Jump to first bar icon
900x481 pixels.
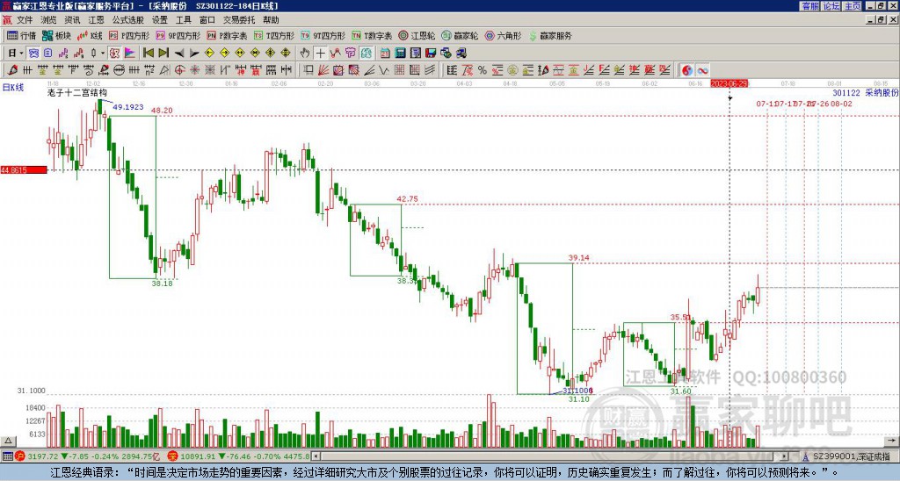[x=149, y=54]
